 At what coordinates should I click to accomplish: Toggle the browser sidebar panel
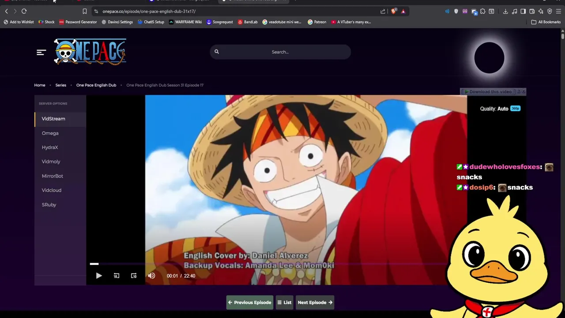pyautogui.click(x=523, y=11)
